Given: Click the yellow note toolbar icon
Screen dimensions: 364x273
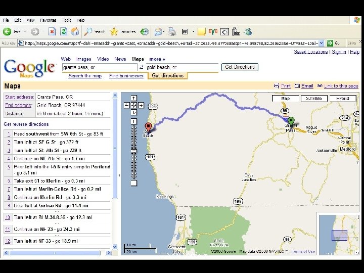Looking at the screenshot, I should click(x=202, y=31).
